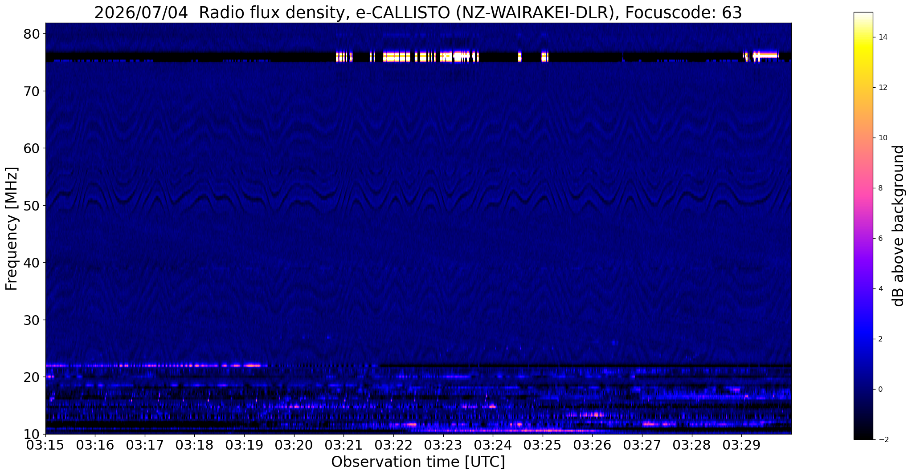Click the 70 MHz frequency tick label

tap(32, 91)
